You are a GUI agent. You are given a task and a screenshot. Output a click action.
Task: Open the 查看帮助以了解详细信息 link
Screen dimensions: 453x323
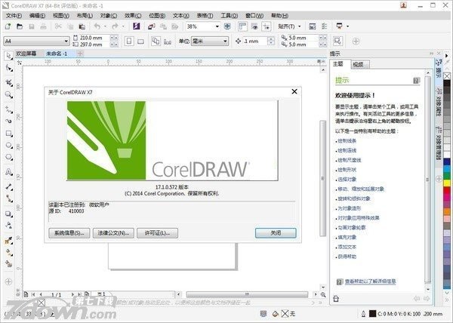pyautogui.click(x=370, y=281)
